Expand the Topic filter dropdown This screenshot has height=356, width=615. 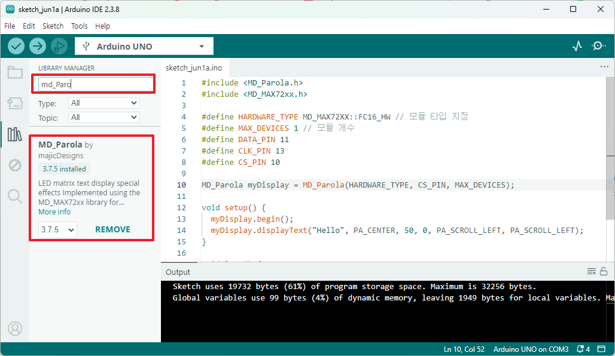pyautogui.click(x=104, y=118)
